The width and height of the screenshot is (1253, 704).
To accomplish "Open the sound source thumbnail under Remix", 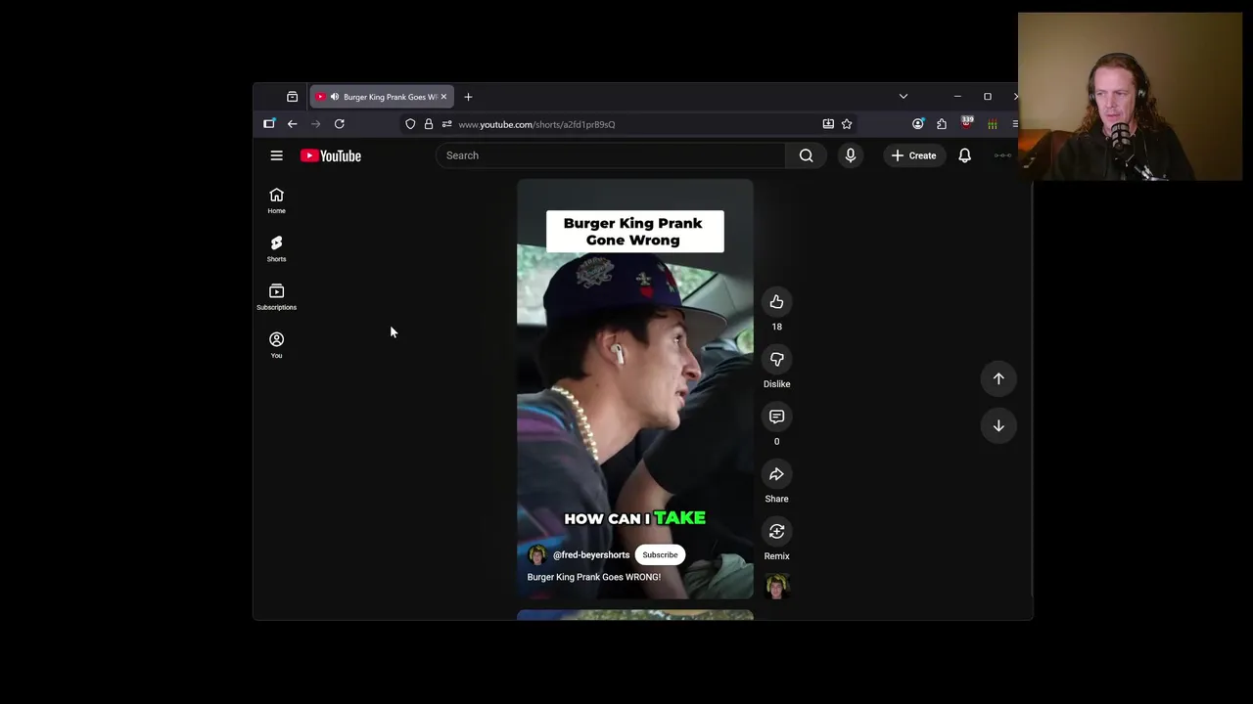I will [x=777, y=587].
